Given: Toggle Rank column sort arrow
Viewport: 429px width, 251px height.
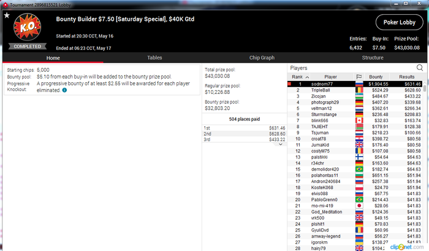Looking at the screenshot, I should click(307, 77).
